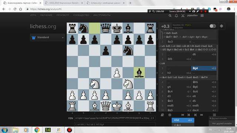Click the browser home icon
This screenshot has width=237, height=133.
(21, 9)
